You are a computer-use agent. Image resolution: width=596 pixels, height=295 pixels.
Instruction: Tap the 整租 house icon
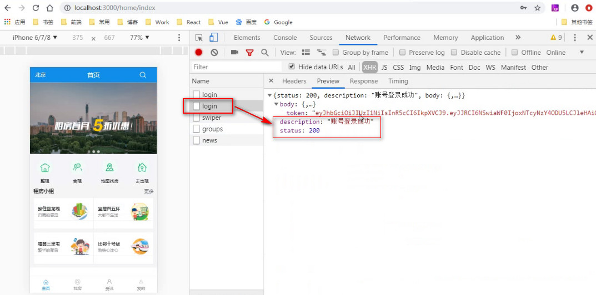45,167
